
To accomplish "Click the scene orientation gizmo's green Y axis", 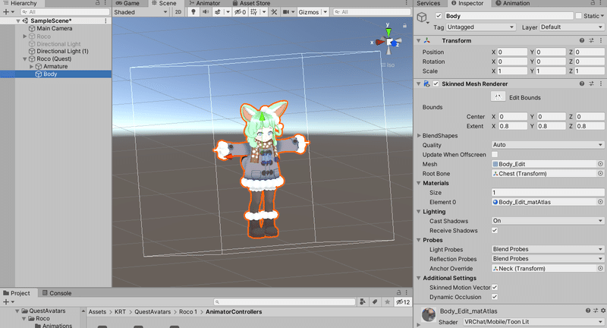I will click(388, 31).
